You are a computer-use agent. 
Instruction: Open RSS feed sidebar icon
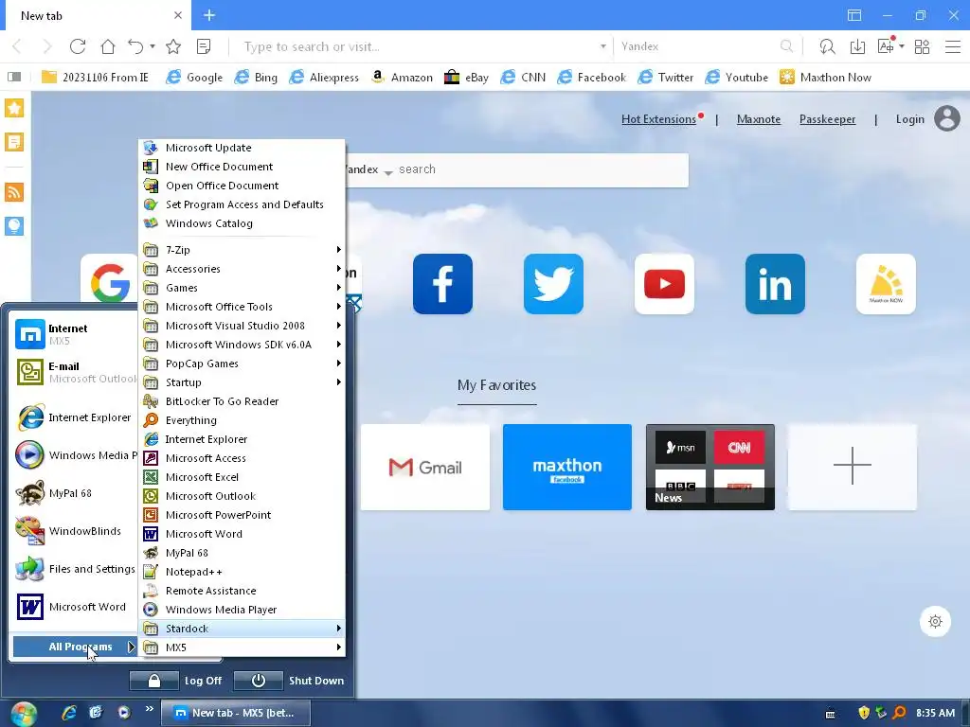tap(14, 192)
